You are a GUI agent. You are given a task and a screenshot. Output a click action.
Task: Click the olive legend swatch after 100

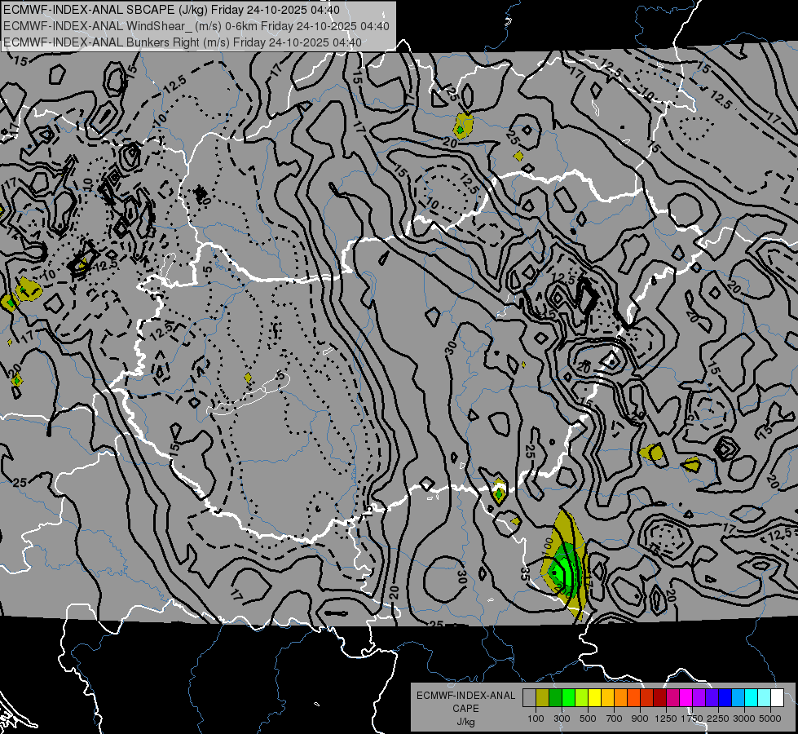tap(543, 697)
